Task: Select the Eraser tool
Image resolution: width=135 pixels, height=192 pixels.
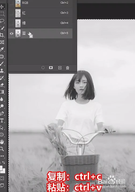Action: click(x=2, y=85)
